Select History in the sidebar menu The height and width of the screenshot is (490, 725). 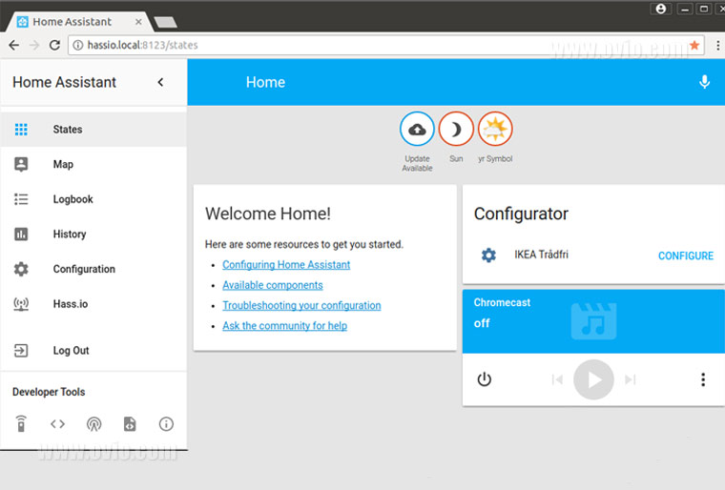93,234
